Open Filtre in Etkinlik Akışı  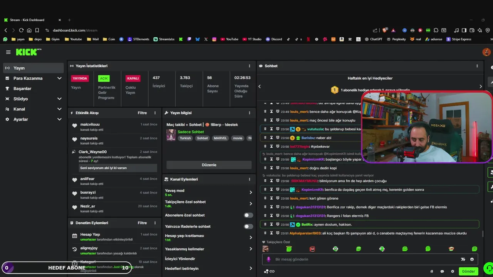tap(142, 113)
